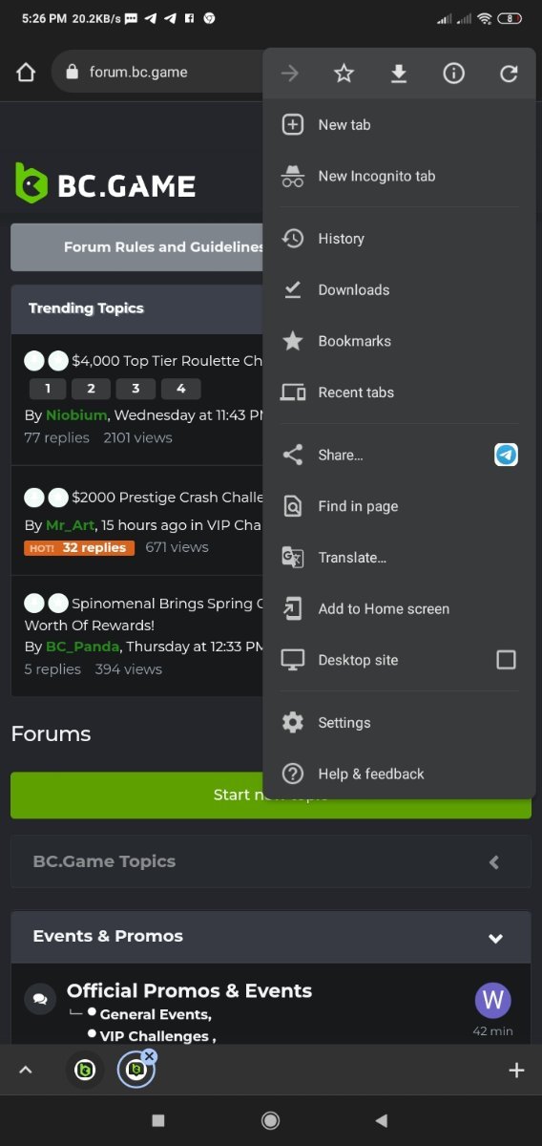The width and height of the screenshot is (542, 1146).
Task: Tap the browser home icon
Action: click(x=26, y=73)
